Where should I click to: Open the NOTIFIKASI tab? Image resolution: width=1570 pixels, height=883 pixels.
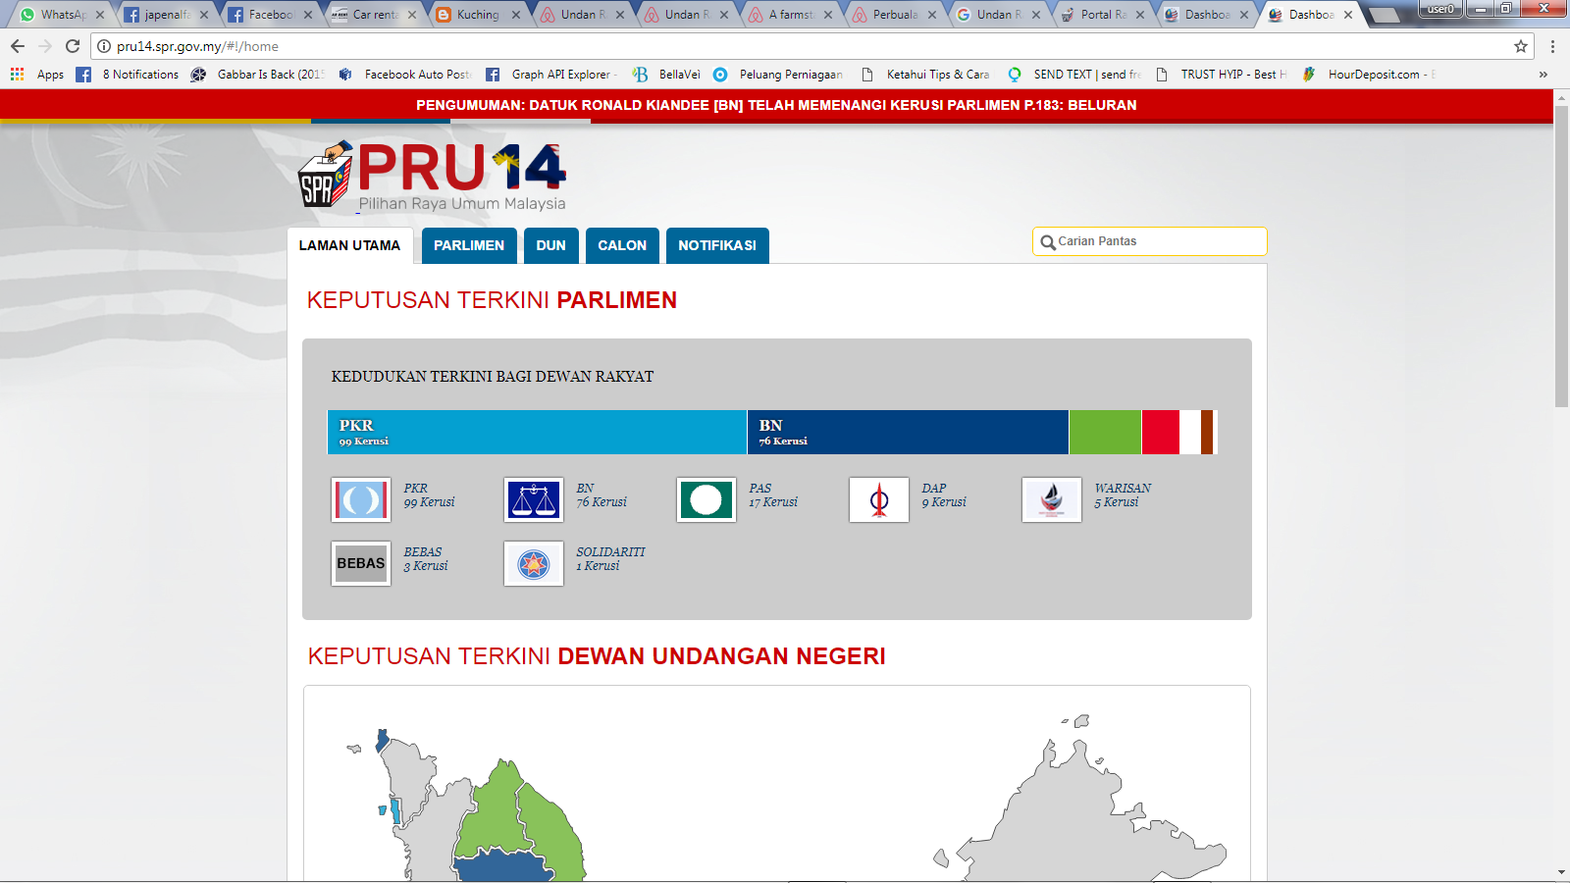717,246
